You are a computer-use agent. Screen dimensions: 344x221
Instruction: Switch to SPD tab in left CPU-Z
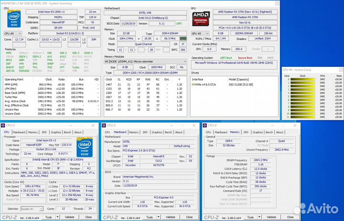(x=44, y=132)
